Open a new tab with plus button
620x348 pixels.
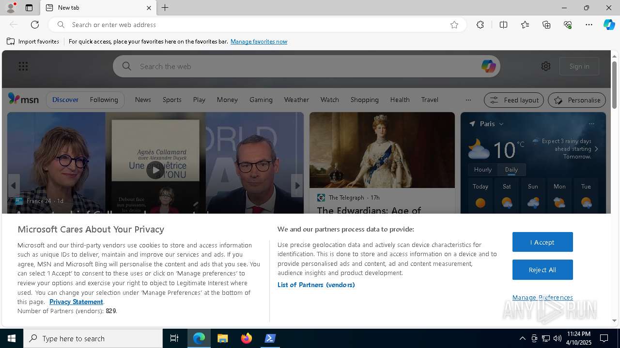click(x=165, y=8)
